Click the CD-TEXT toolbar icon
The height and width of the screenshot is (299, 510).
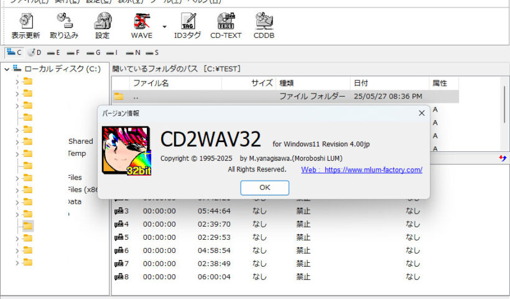(x=226, y=26)
